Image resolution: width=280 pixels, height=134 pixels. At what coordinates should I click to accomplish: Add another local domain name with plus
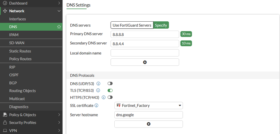145,62
